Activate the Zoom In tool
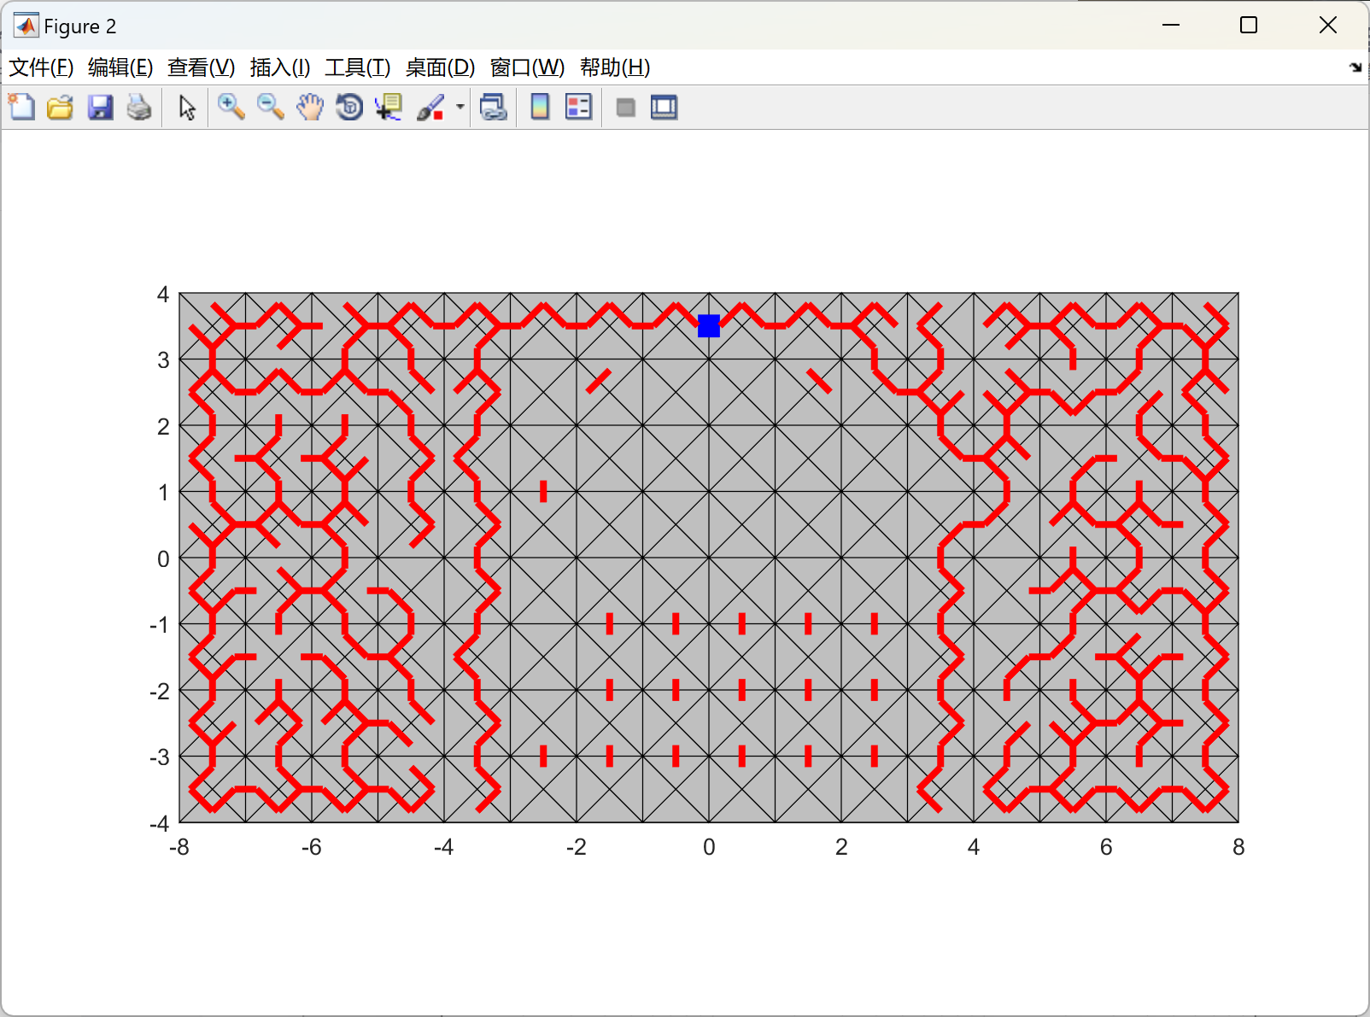Image resolution: width=1370 pixels, height=1017 pixels. 231,108
